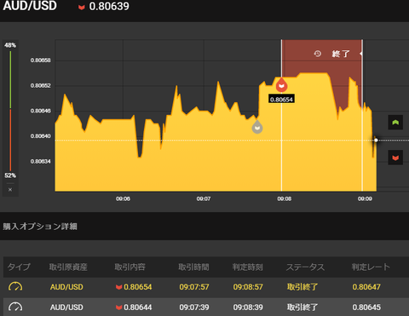Click the 09:08 time axis label
The width and height of the screenshot is (409, 316).
[285, 198]
